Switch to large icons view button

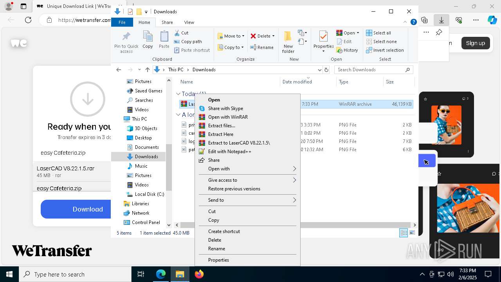[x=412, y=233]
